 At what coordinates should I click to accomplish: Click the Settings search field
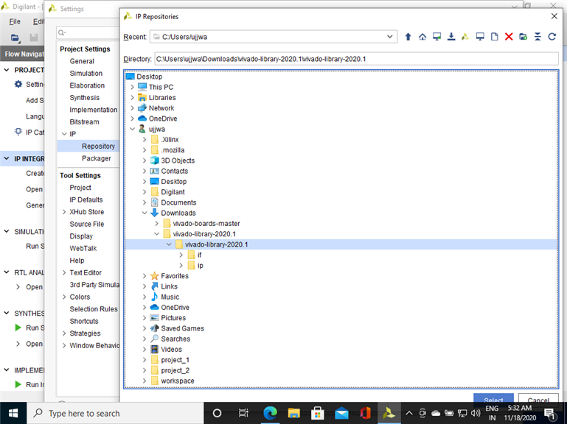88,32
